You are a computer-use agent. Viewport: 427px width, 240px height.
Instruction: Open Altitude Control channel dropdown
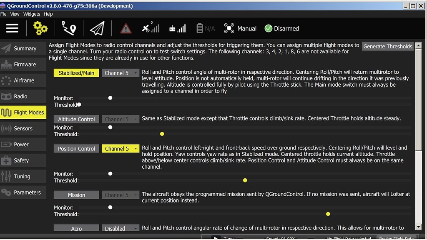pyautogui.click(x=121, y=119)
